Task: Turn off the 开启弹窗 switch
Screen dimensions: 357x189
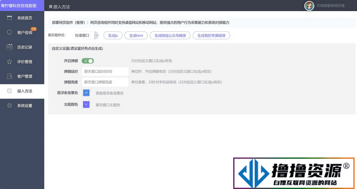Action: [87, 61]
